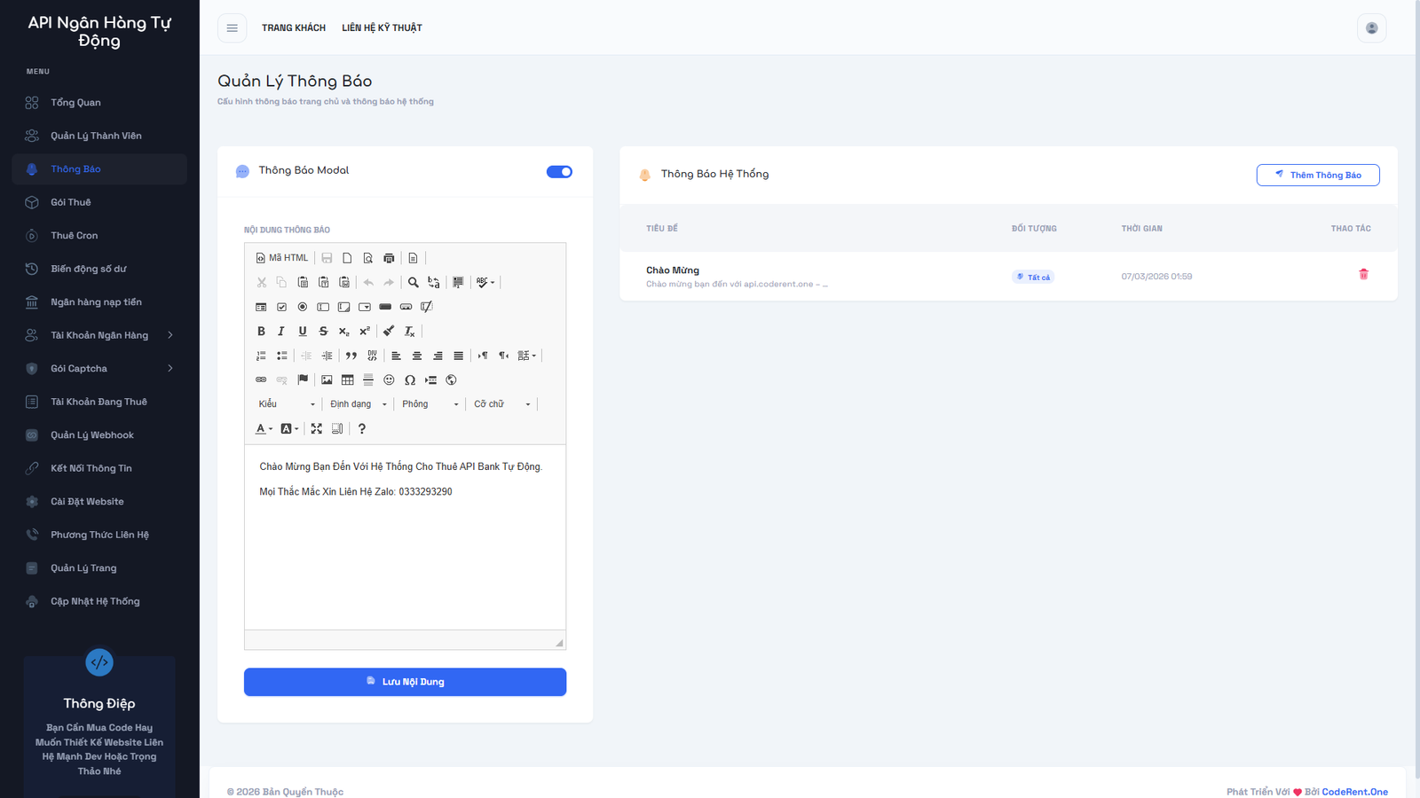Click the Lưu Nội Dung button
The width and height of the screenshot is (1420, 798).
click(x=405, y=682)
